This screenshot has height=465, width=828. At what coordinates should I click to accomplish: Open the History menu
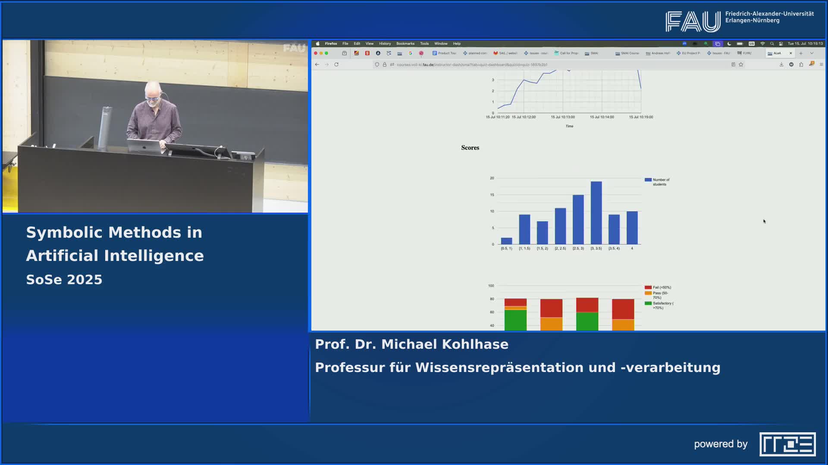tap(385, 43)
